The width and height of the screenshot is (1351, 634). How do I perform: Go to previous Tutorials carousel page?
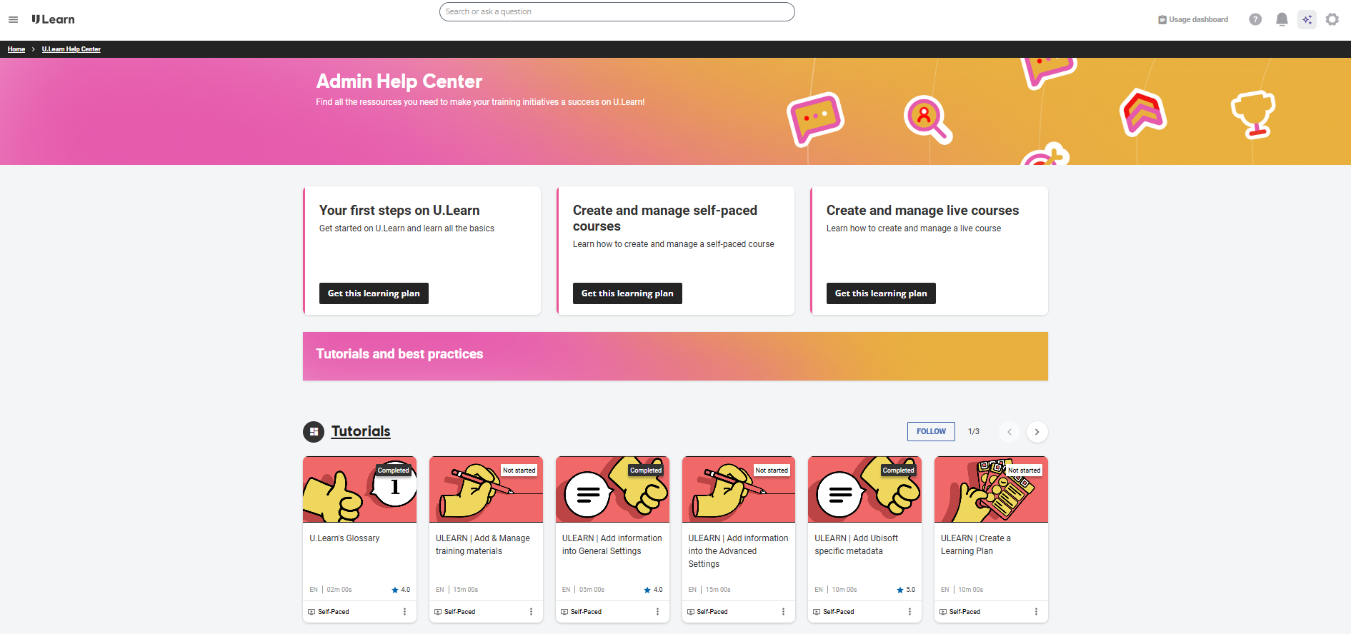[1009, 432]
